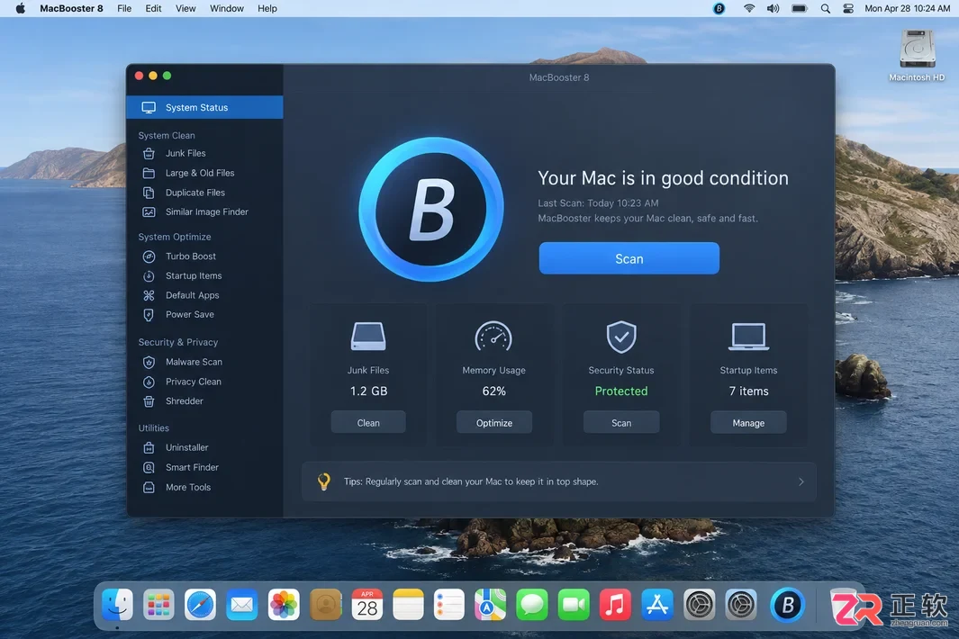Open Safari from the Dock

200,606
